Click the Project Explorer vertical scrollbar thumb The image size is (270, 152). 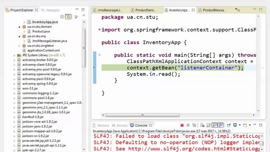[x=84, y=48]
